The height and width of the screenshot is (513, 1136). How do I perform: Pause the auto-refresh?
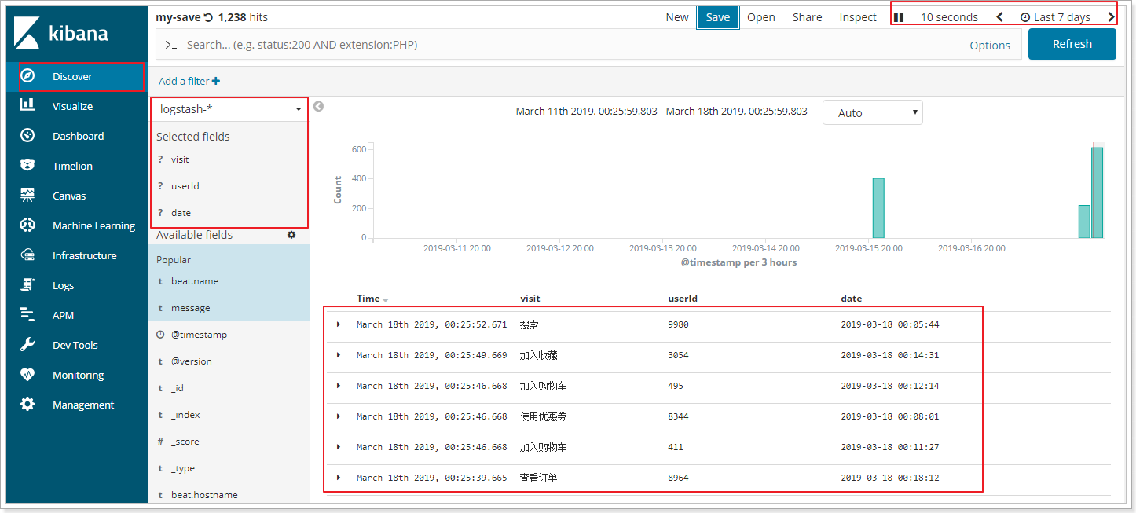coord(899,17)
